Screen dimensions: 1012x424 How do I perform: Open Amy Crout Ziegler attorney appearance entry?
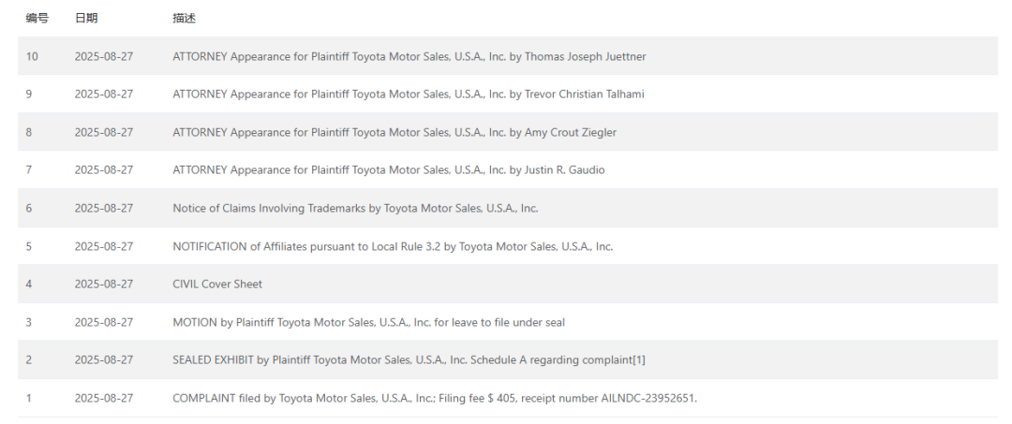[394, 132]
